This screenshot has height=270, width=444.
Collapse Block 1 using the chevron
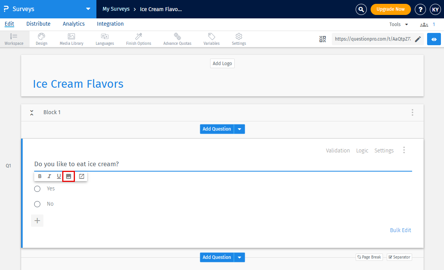pyautogui.click(x=32, y=113)
